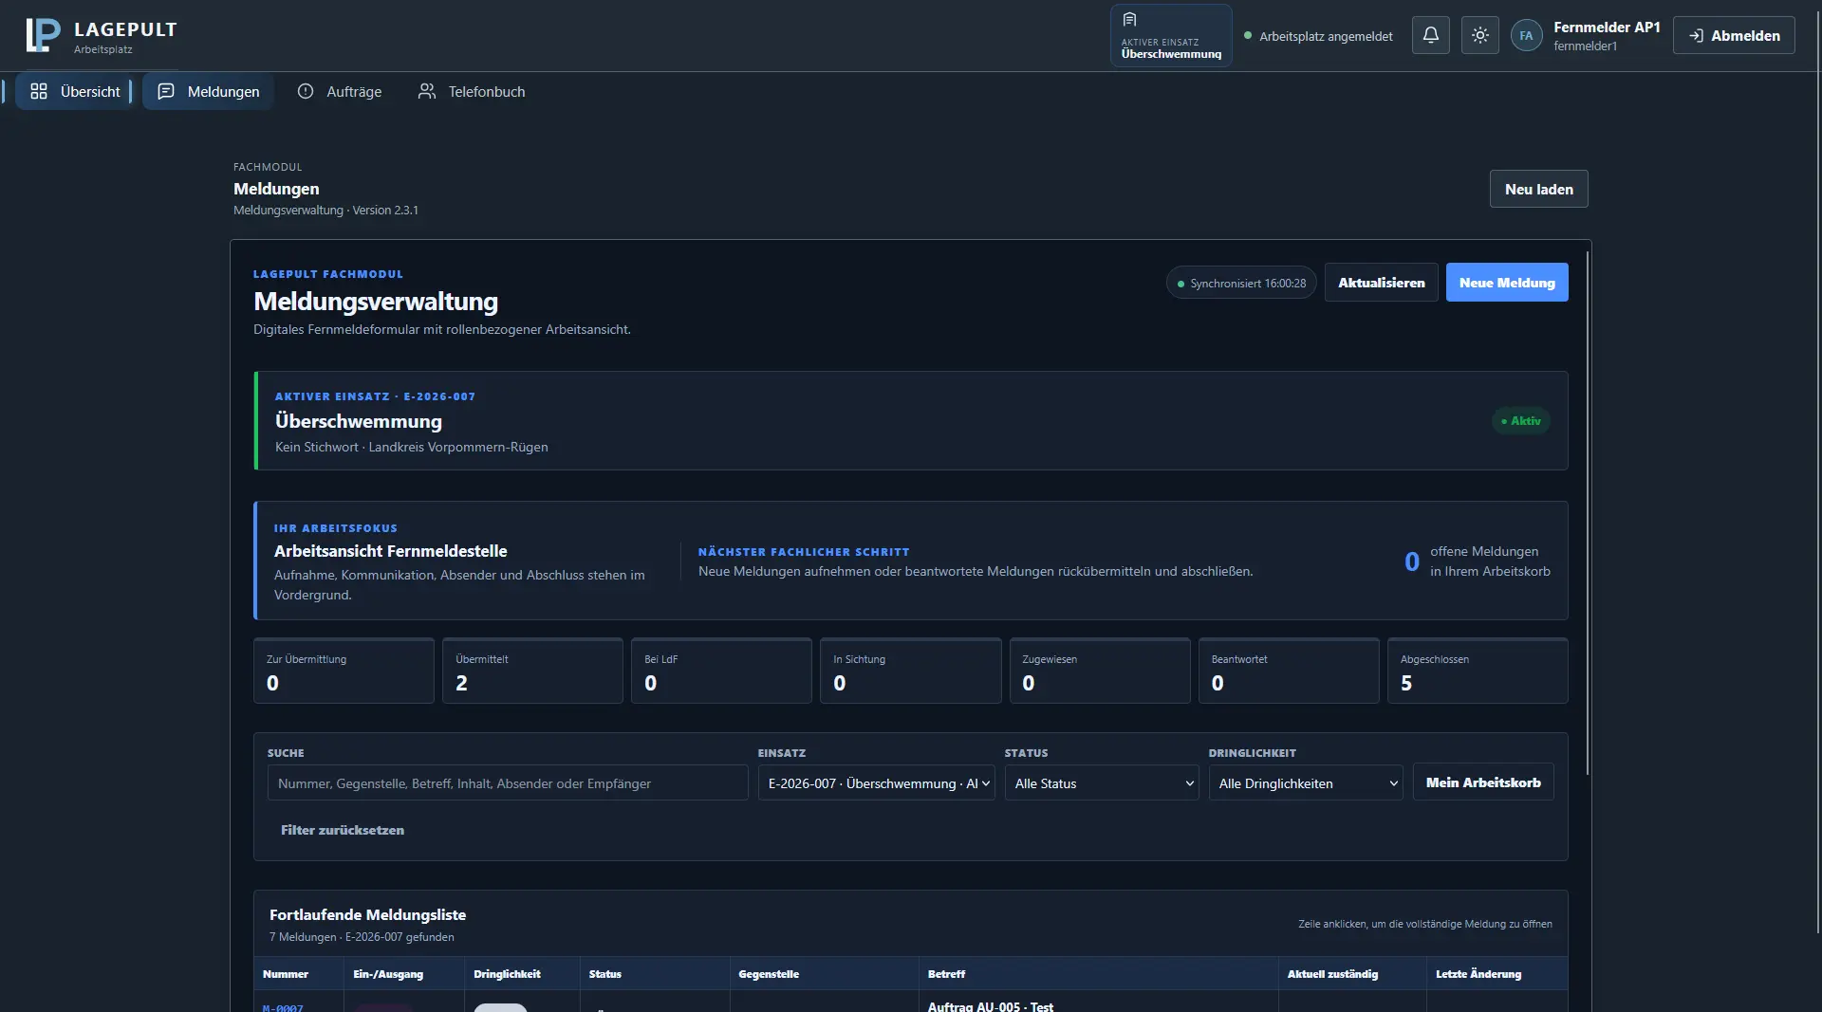
Task: Go to Aufträge tab
Action: (340, 91)
